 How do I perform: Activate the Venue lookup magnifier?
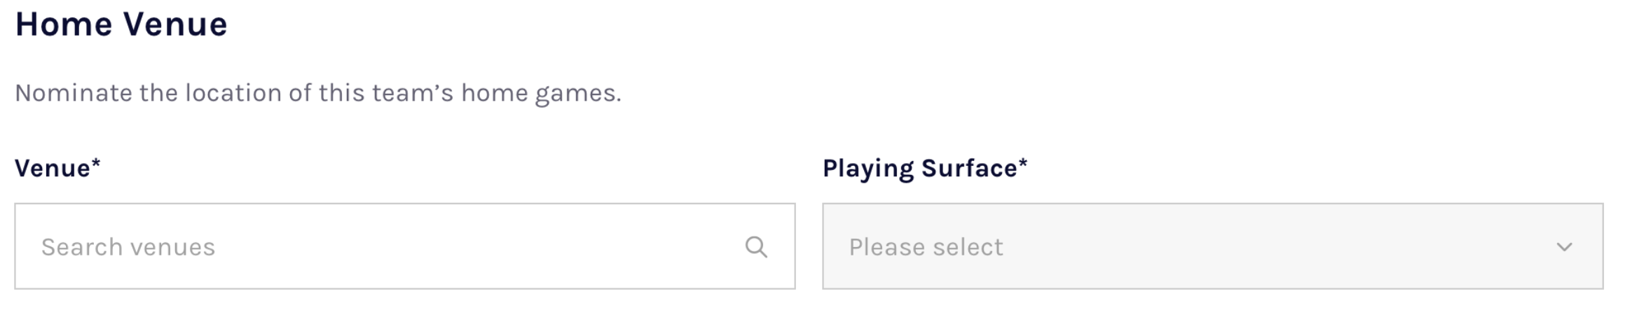(x=755, y=246)
